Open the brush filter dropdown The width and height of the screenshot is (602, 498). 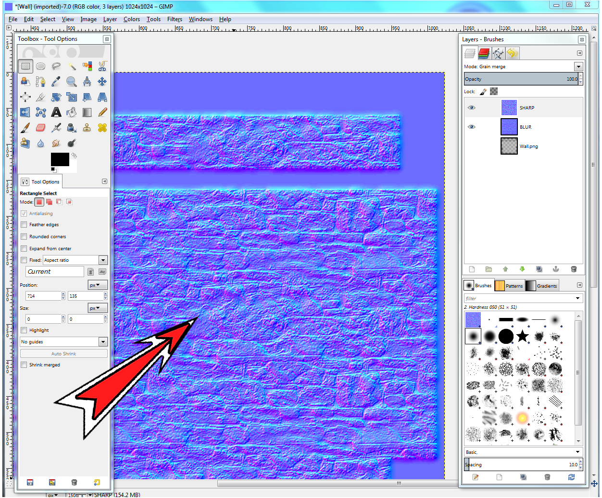click(578, 298)
